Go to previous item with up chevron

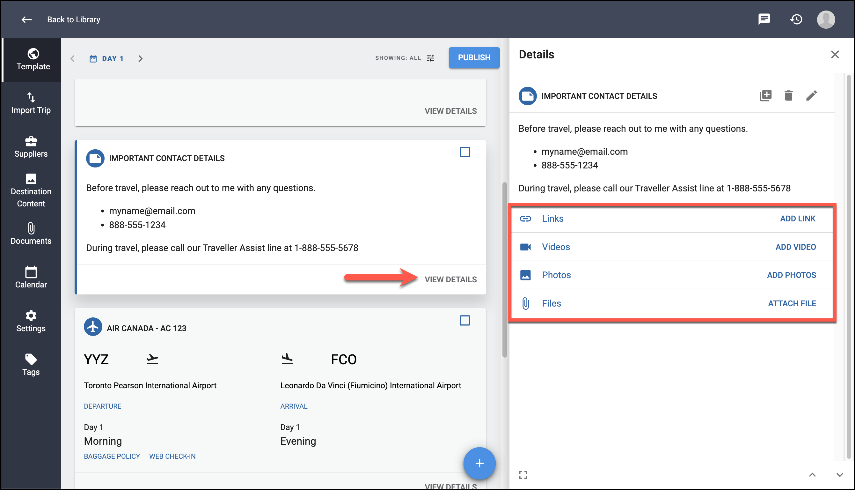812,475
